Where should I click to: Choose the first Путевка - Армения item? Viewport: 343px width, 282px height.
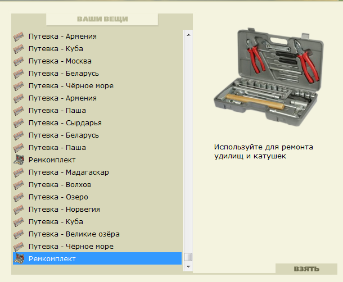point(97,37)
